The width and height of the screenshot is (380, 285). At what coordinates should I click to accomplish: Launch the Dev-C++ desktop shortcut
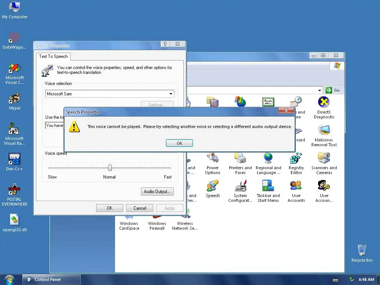[14, 162]
